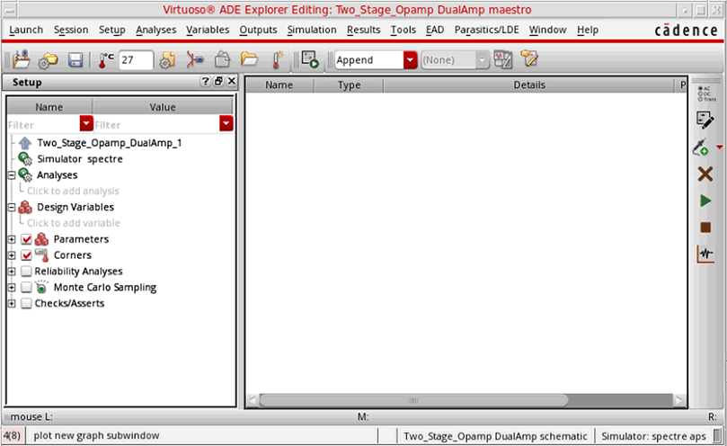727x446 pixels.
Task: Uncheck the Corners checkbox
Action: point(26,255)
